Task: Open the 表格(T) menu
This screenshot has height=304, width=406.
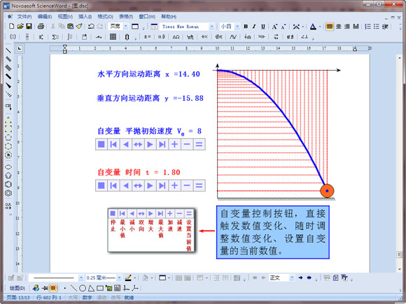Action: click(126, 17)
